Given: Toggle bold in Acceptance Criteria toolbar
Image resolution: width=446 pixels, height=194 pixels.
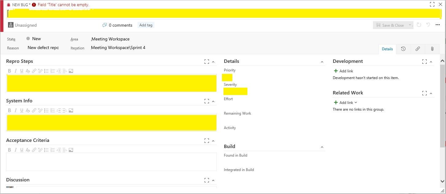Looking at the screenshot, I should point(9,150).
